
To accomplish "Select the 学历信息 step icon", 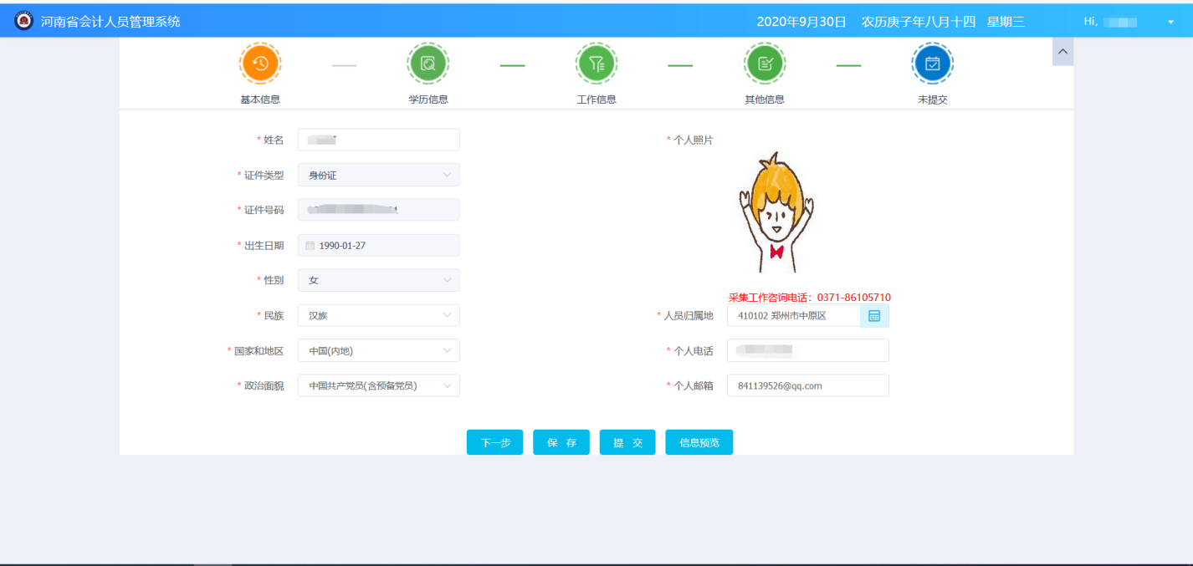I will point(428,63).
